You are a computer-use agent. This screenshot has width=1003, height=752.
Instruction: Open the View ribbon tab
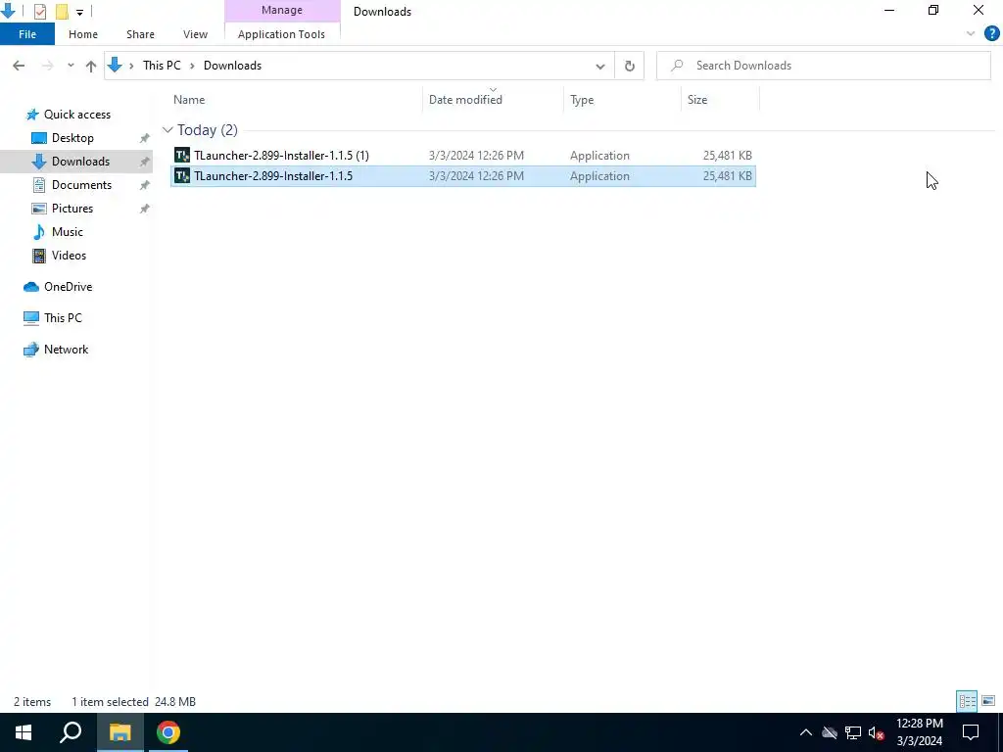click(195, 34)
